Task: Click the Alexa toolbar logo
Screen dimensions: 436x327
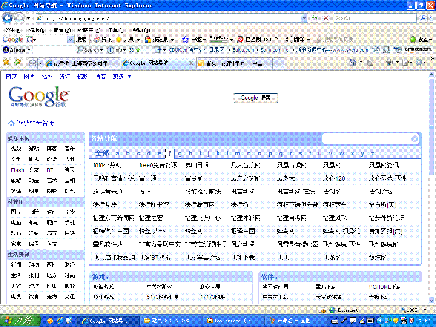Action: click(14, 50)
